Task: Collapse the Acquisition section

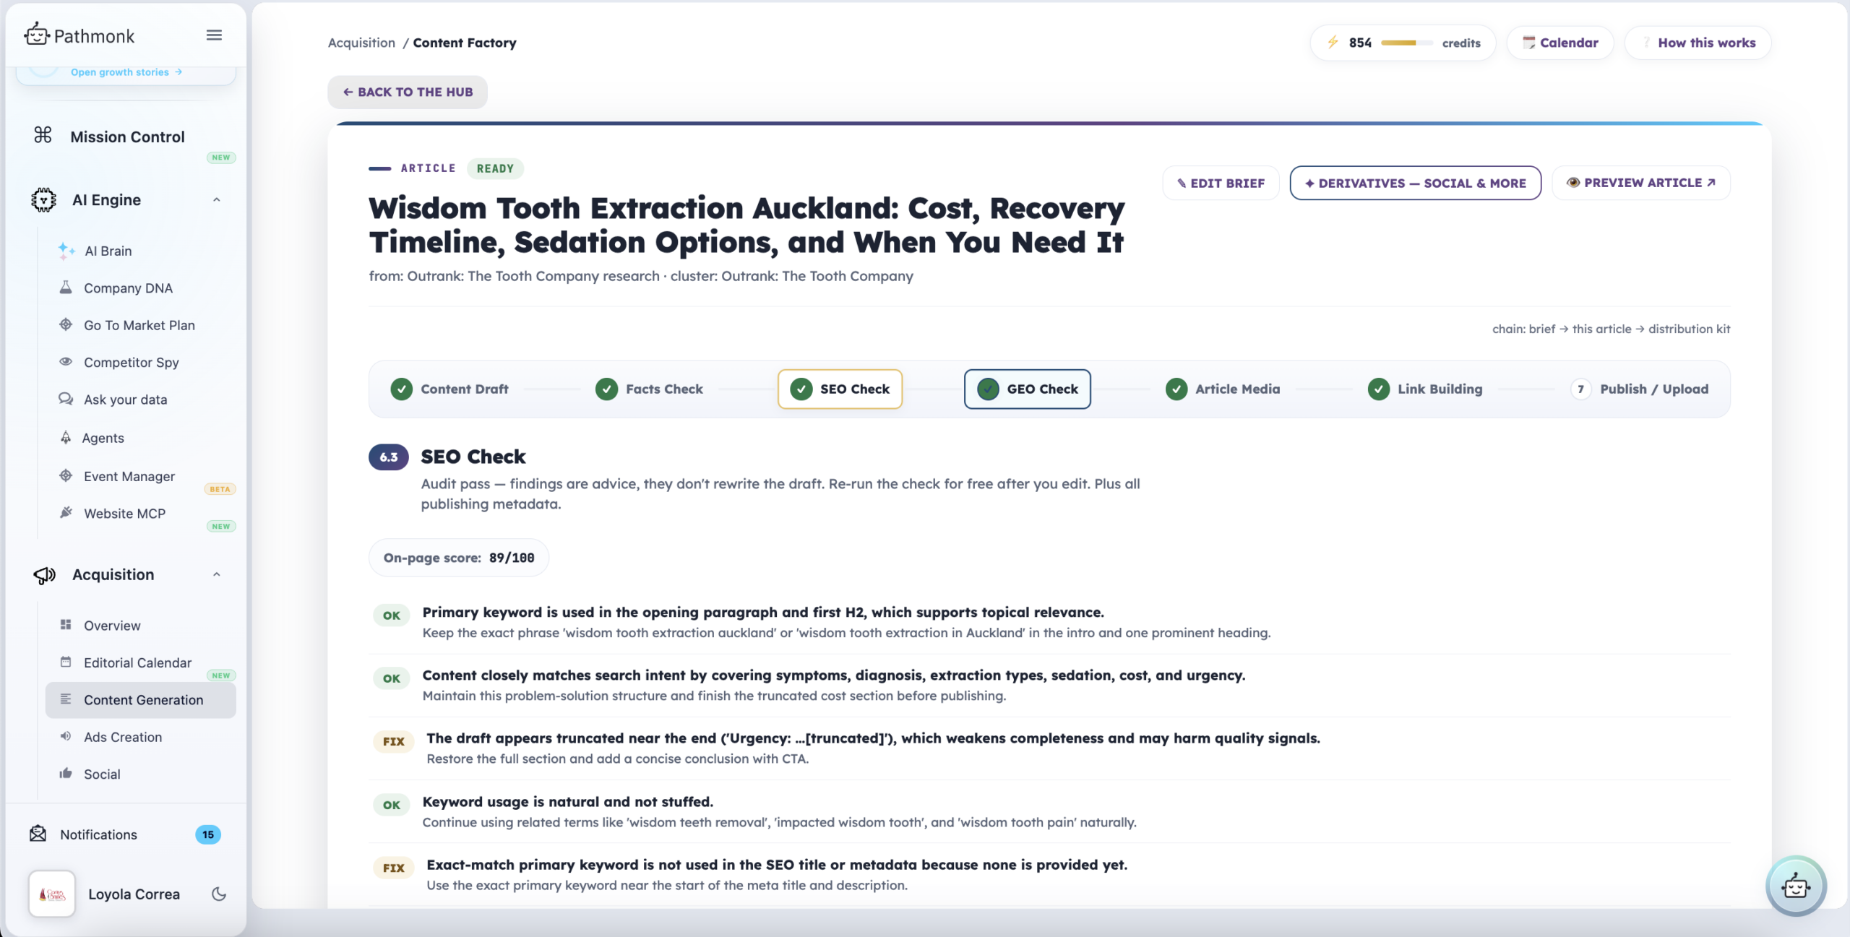Action: click(x=217, y=574)
